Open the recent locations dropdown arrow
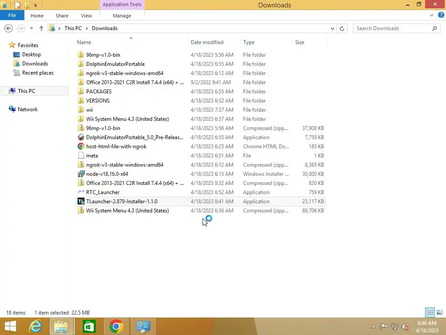Screen dimensions: 446x335 [x=31, y=28]
